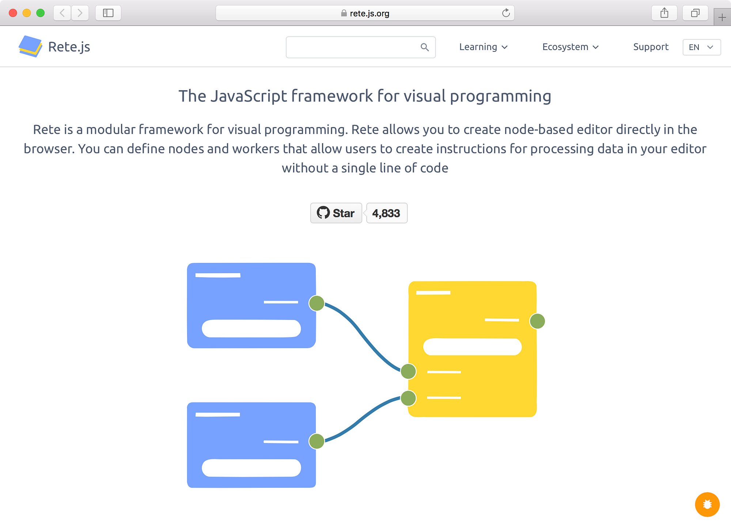Open the Safari share button
Screen dimensions: 731x528
(x=664, y=13)
